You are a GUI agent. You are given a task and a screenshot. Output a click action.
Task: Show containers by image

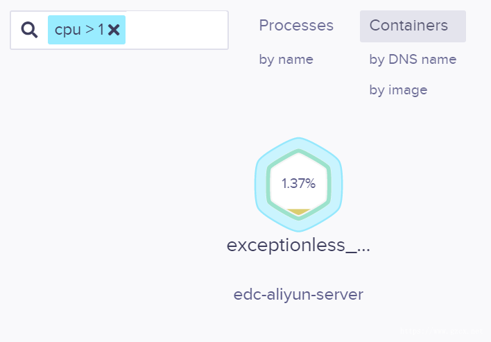pyautogui.click(x=398, y=90)
